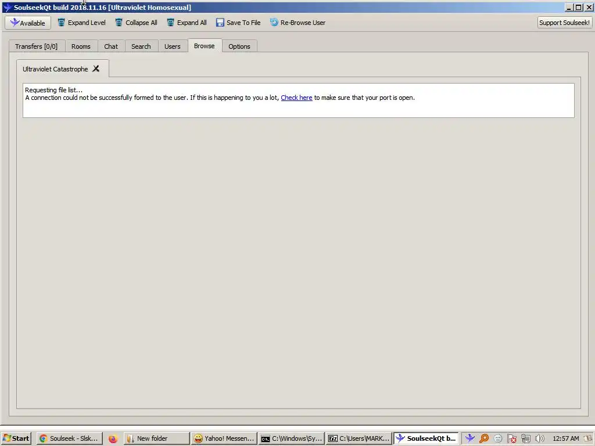
Task: Open the Options tab
Action: click(x=239, y=46)
